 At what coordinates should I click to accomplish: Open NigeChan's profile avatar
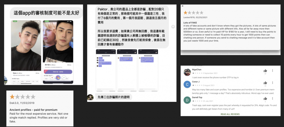click(187, 72)
